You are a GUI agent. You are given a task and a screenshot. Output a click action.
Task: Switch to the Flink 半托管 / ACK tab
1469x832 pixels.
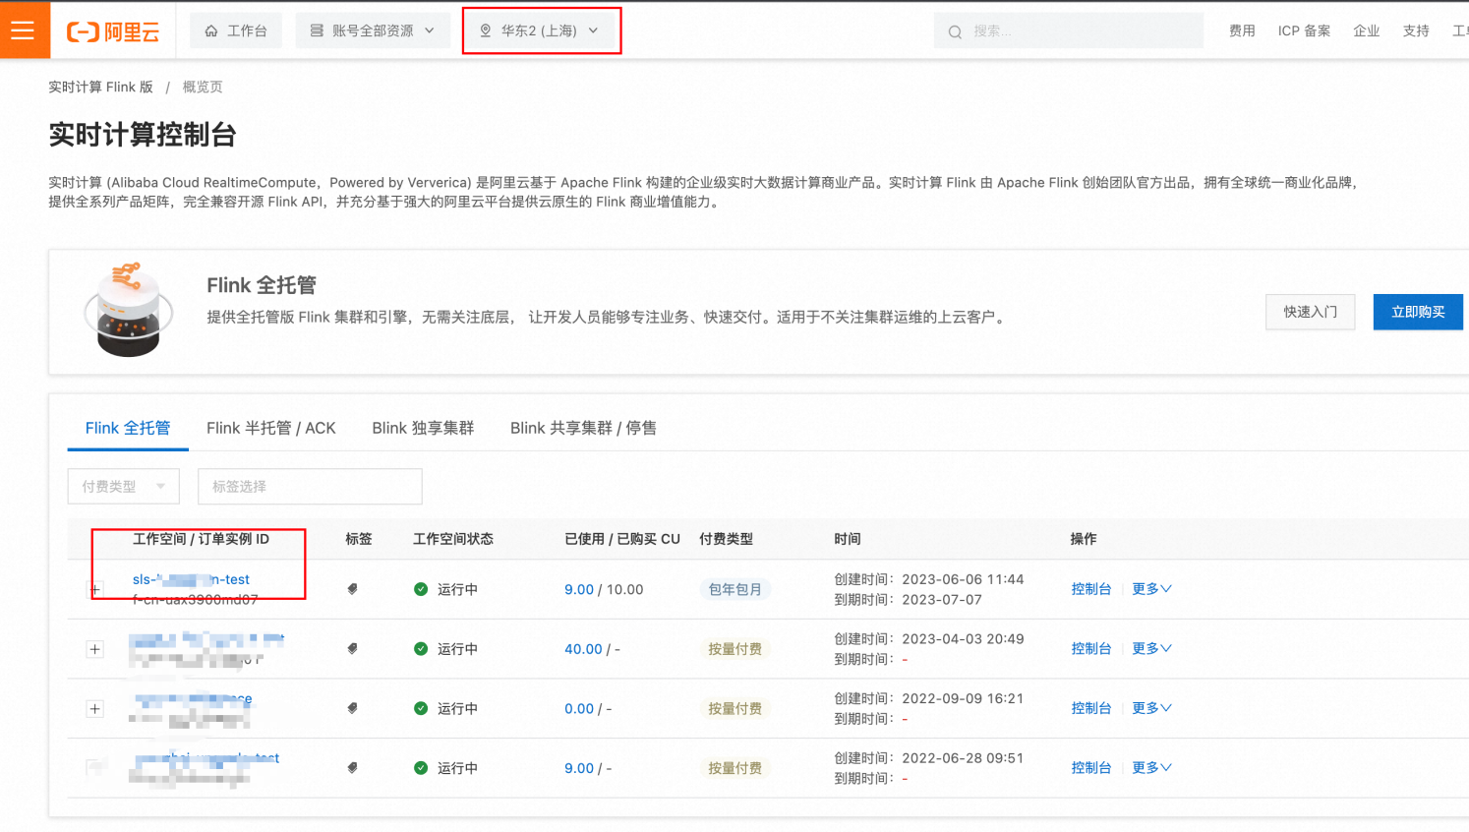(271, 428)
